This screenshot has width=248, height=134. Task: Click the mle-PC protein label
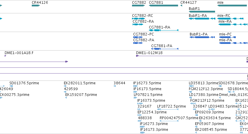tap(225, 34)
